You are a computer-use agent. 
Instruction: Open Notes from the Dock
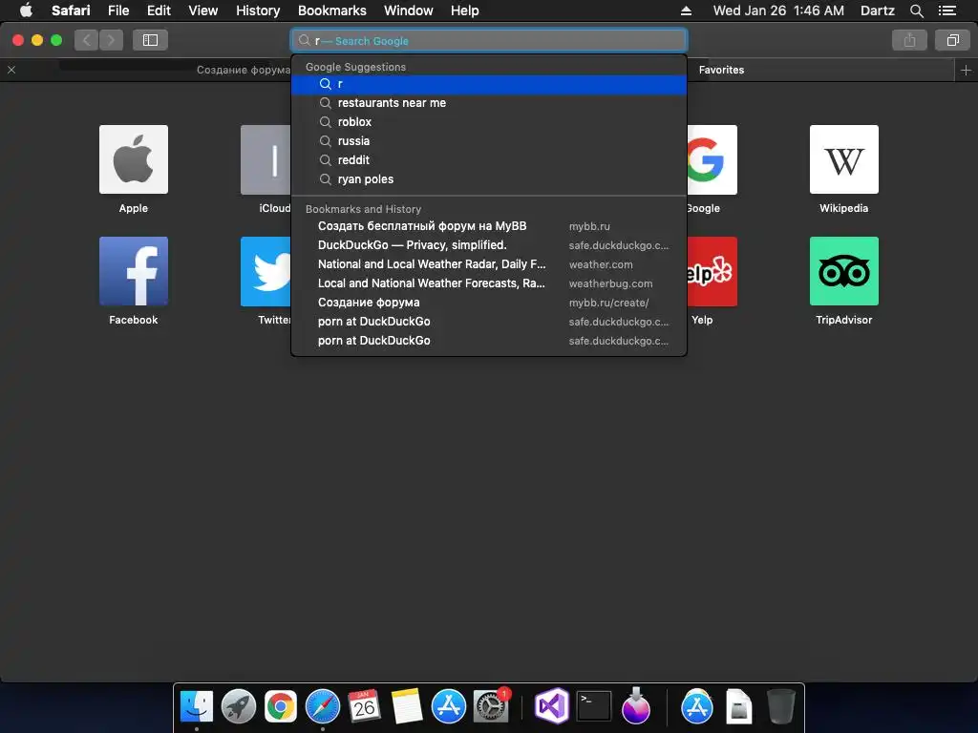point(407,706)
